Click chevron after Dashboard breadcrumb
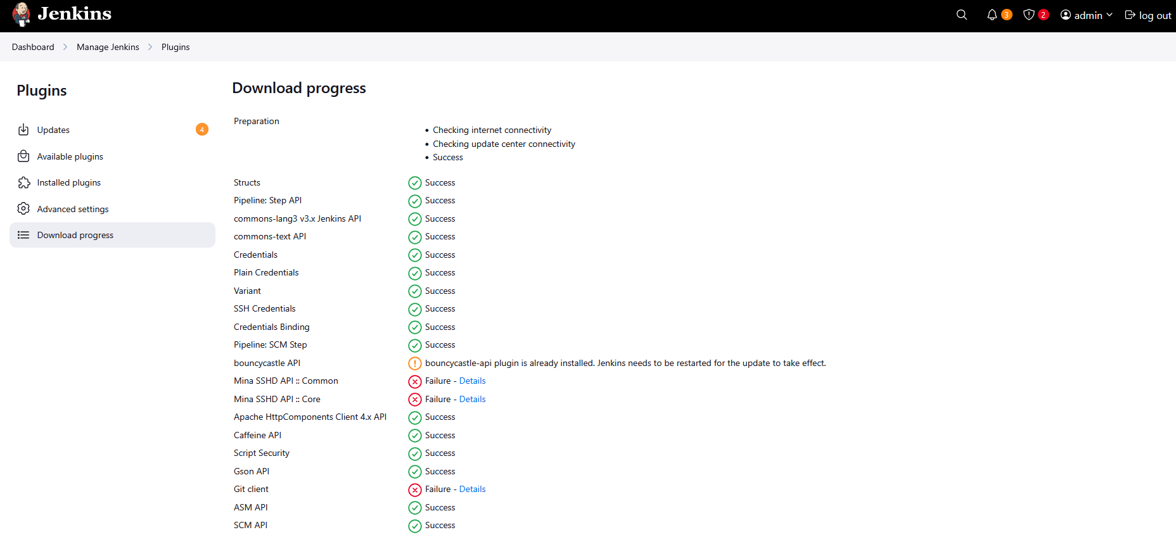 click(x=65, y=47)
